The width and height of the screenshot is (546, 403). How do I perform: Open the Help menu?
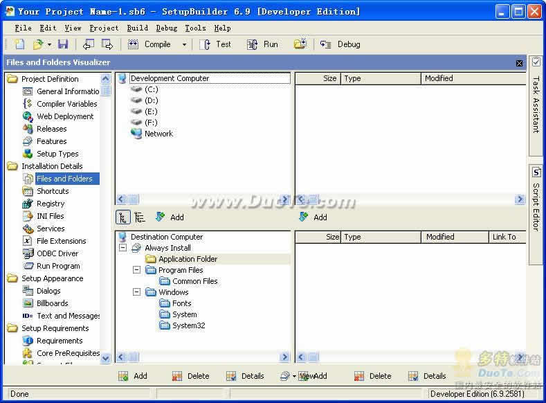(222, 28)
